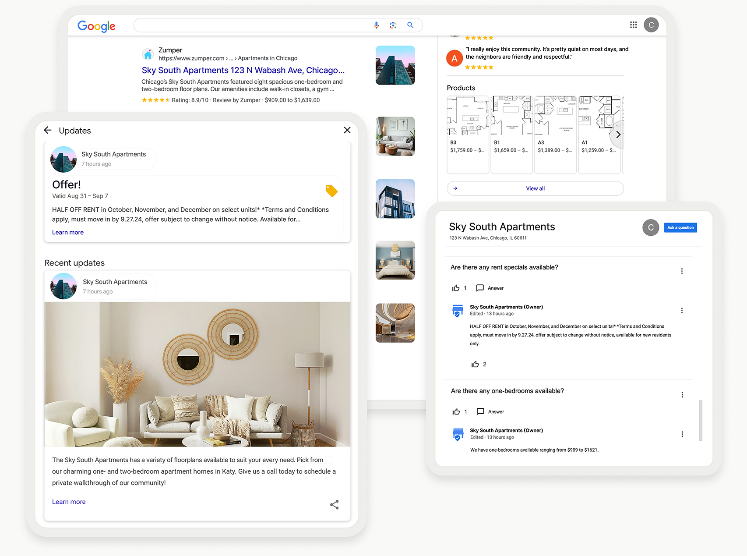Click the yellow offer tag icon
This screenshot has height=556, width=747.
tap(331, 191)
